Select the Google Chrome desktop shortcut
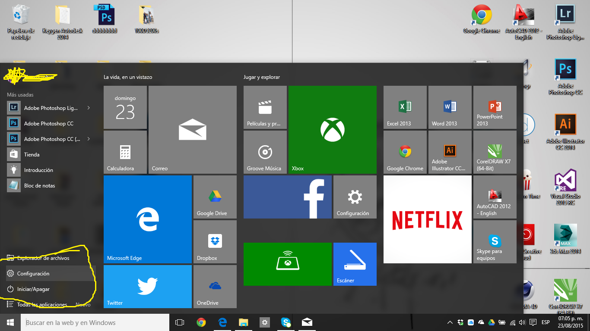This screenshot has width=590, height=331. [481, 19]
